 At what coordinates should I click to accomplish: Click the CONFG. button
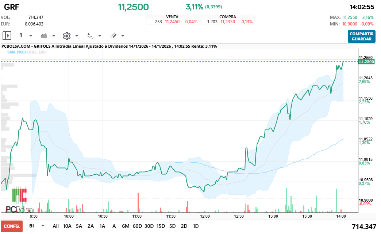tap(12, 226)
